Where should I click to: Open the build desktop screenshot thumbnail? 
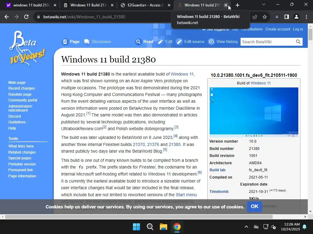point(254,112)
